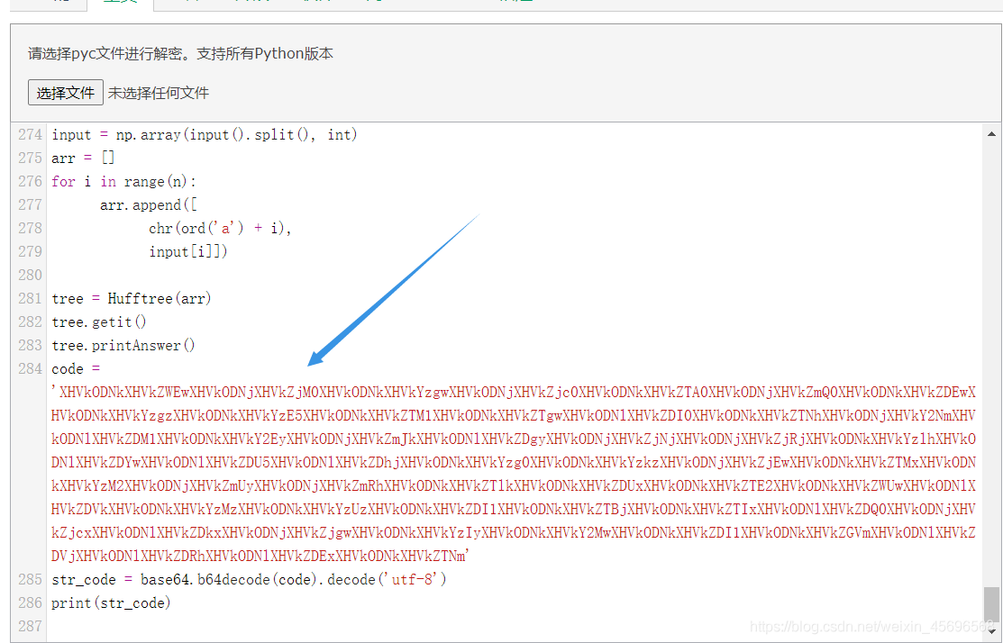Click line number 285 in the gutter
Screen dimensions: 1003x643
[x=30, y=580]
